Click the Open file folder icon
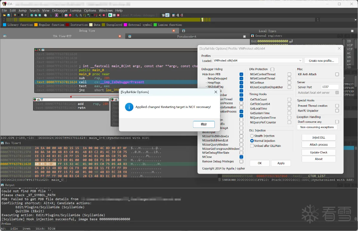The image size is (358, 231). (4, 15)
